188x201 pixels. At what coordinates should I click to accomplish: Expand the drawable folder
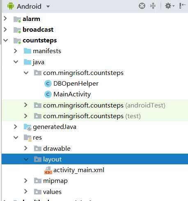(25, 148)
